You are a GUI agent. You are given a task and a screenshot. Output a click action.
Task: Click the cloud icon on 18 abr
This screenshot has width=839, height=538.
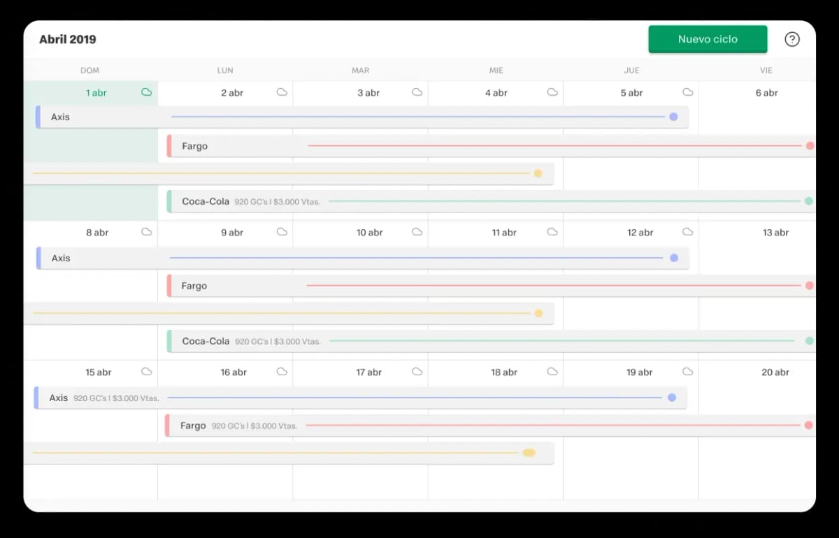(x=552, y=371)
